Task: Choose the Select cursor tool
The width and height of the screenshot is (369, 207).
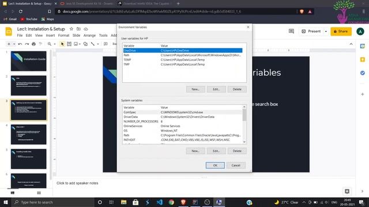Action: coord(62,44)
